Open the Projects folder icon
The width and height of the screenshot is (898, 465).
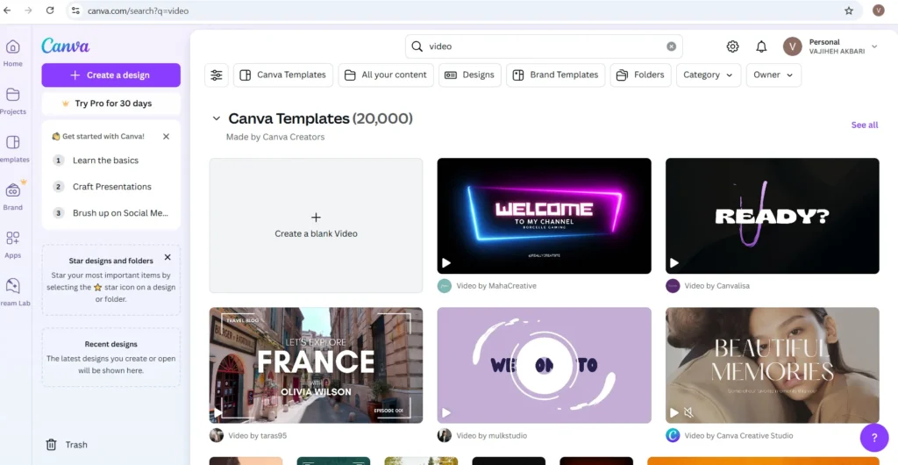(x=12, y=95)
